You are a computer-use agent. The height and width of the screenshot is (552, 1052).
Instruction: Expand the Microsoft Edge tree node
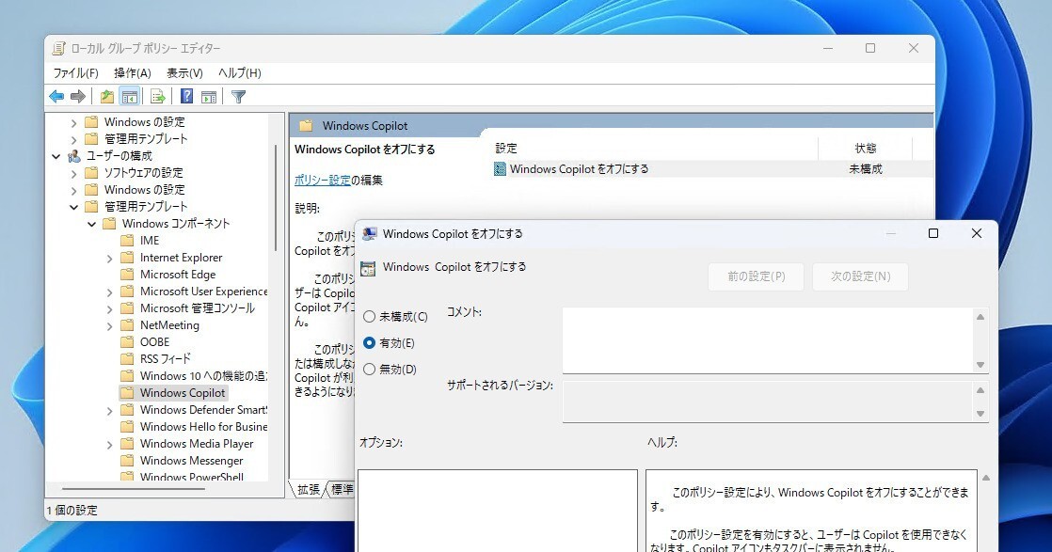[110, 274]
